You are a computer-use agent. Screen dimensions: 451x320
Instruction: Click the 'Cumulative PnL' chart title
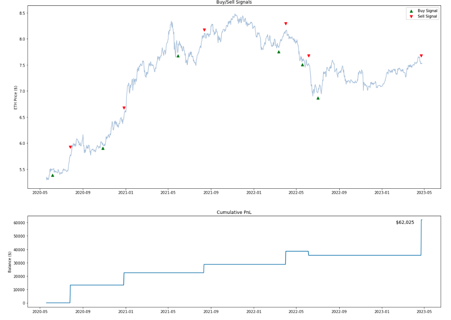234,212
